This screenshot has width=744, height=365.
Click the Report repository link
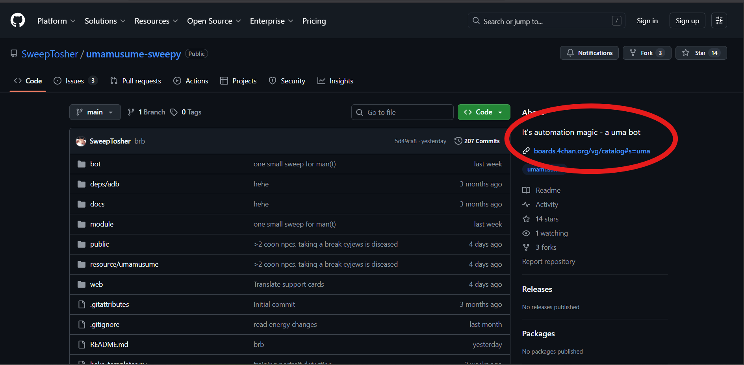point(549,262)
